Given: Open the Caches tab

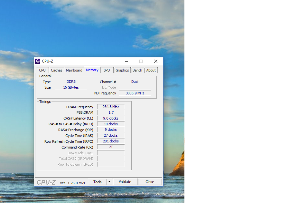Looking at the screenshot, I should tap(57, 70).
